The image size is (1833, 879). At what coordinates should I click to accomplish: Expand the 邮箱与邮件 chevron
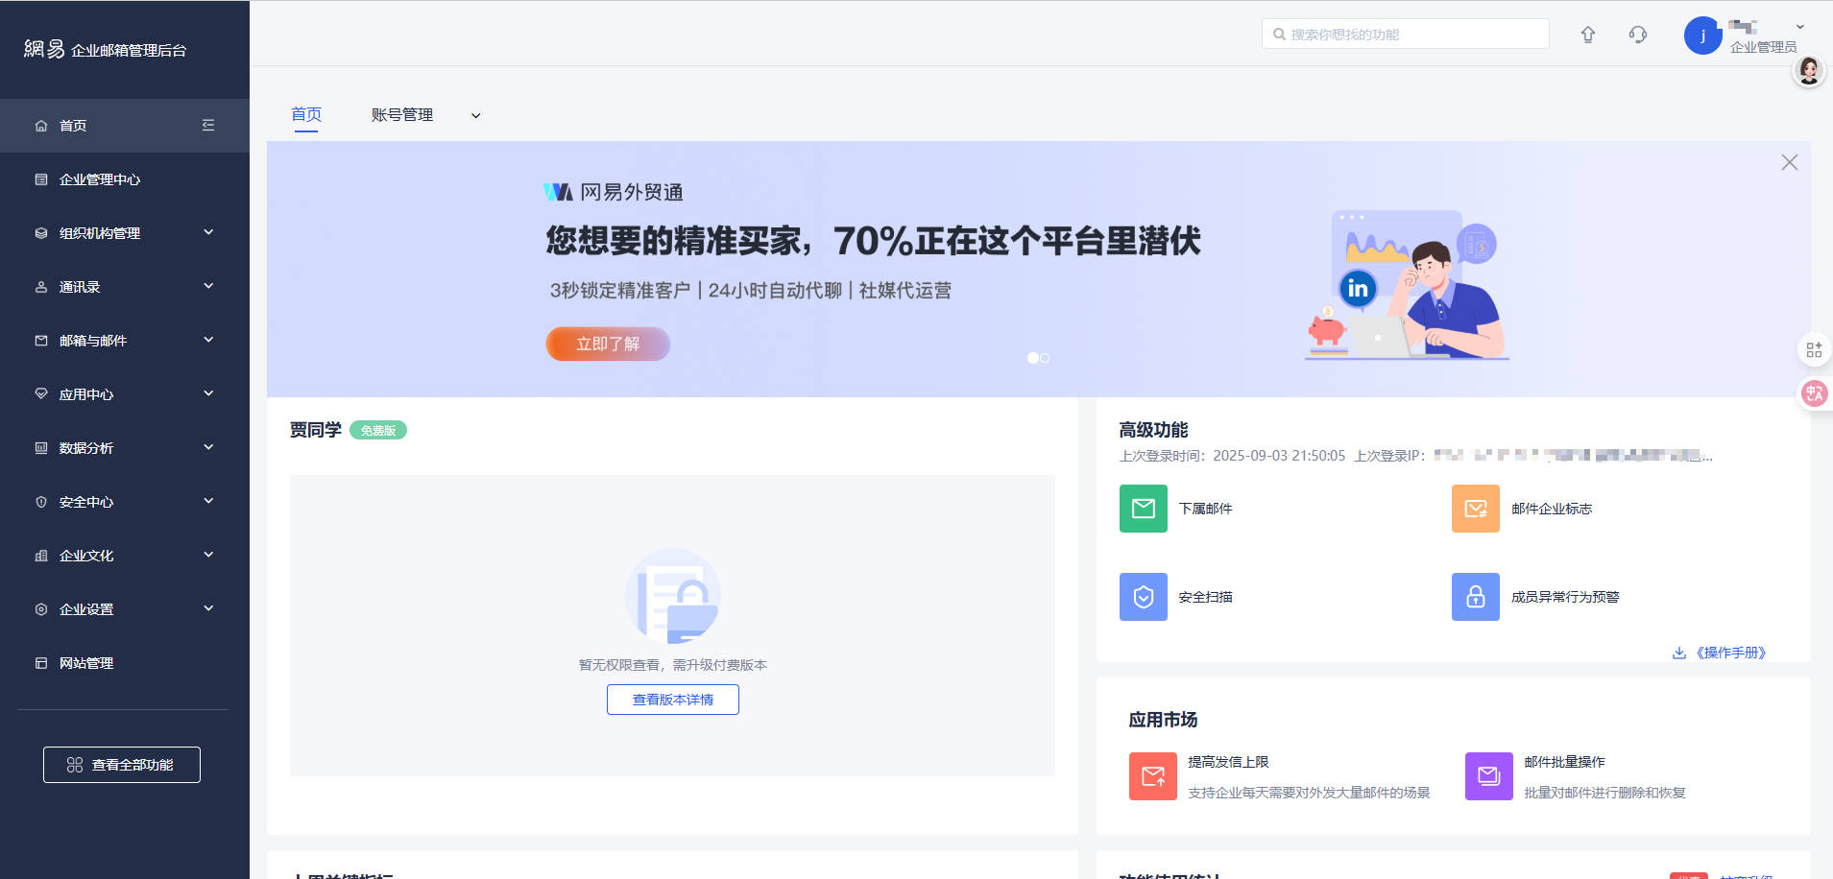coord(208,340)
